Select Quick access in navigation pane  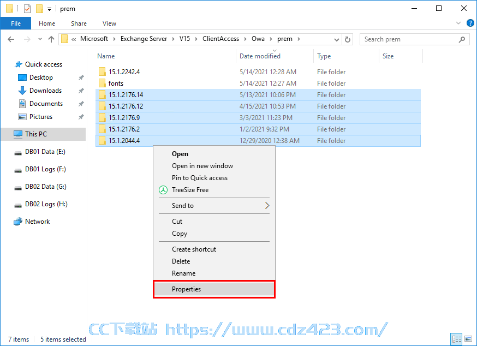pyautogui.click(x=44, y=64)
